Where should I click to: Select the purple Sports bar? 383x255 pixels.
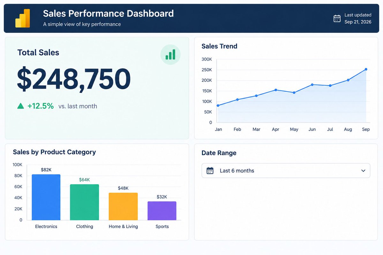point(162,211)
